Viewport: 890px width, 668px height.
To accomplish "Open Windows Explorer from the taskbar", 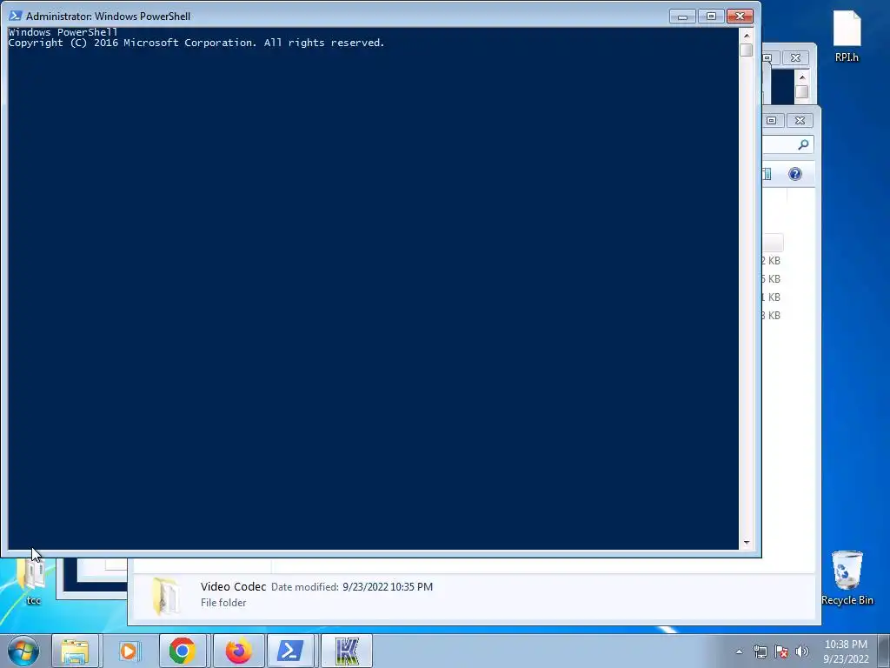I will tap(76, 651).
